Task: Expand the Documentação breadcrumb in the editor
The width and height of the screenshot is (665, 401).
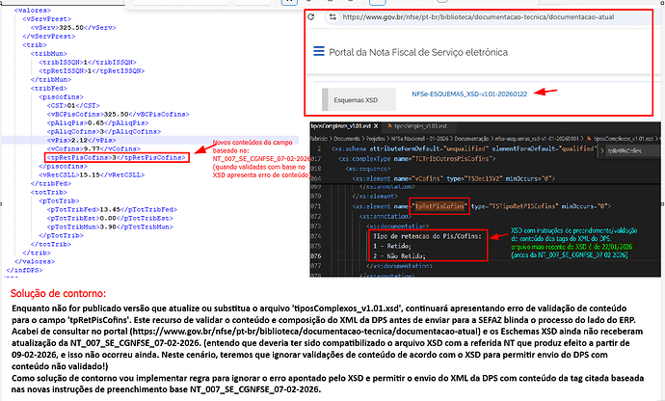Action: click(470, 138)
